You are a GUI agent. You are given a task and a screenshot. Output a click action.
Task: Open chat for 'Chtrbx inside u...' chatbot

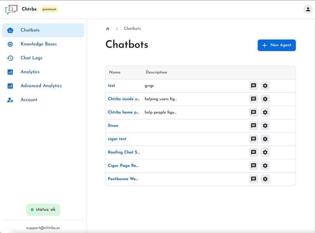pos(254,99)
